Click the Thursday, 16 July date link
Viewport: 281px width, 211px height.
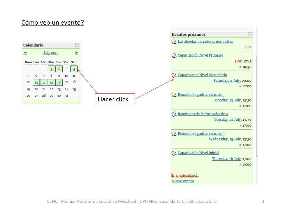(x=226, y=159)
